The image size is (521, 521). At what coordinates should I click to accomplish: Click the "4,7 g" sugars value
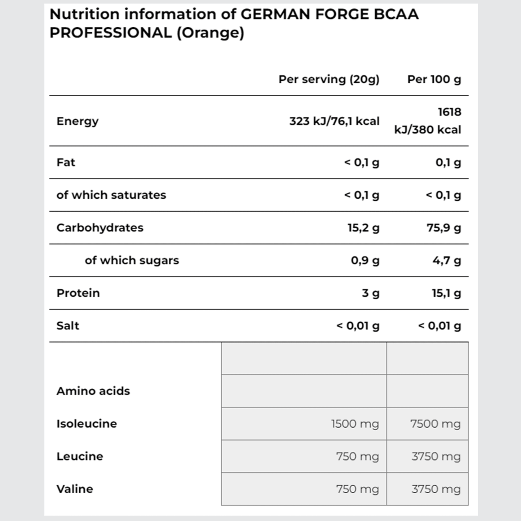(447, 260)
